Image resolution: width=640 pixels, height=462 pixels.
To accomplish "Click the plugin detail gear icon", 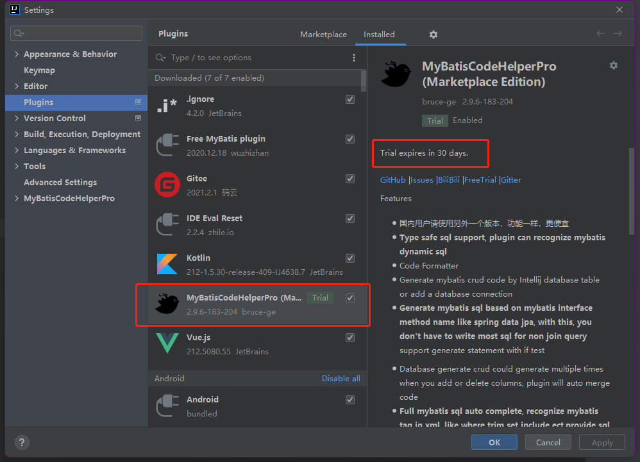I will pos(614,65).
